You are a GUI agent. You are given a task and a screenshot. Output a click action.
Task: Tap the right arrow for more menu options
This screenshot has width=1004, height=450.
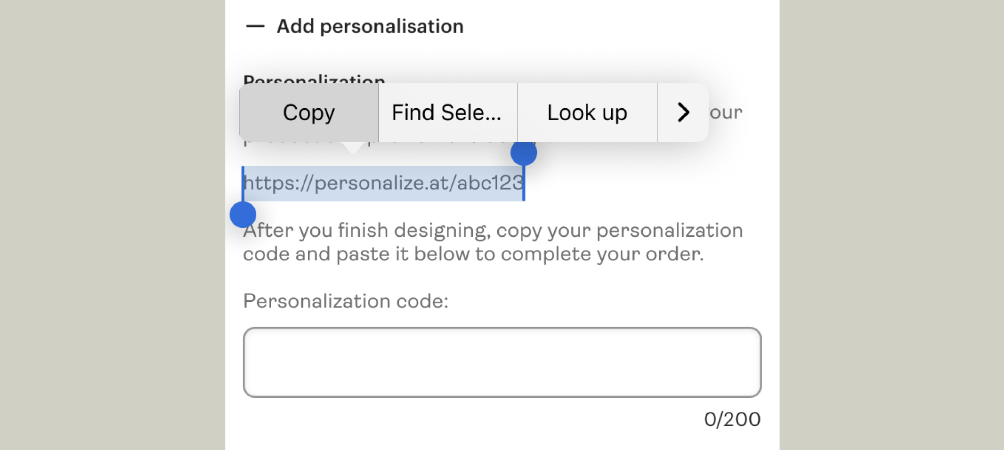tap(683, 112)
